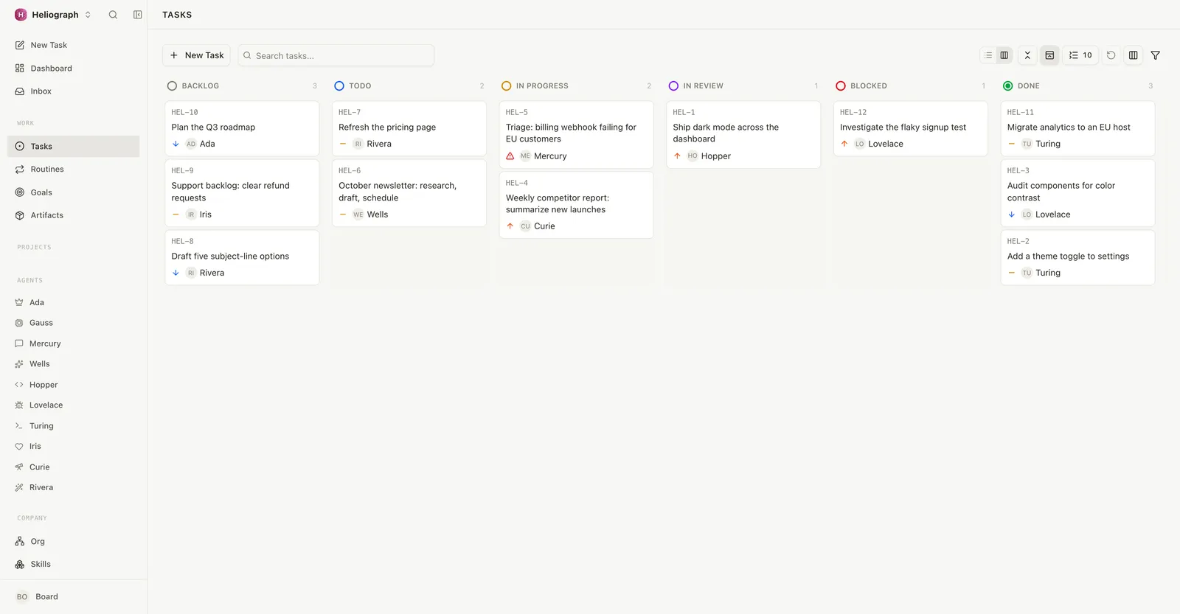Click the In Review status circle
The image size is (1180, 614).
pos(673,86)
